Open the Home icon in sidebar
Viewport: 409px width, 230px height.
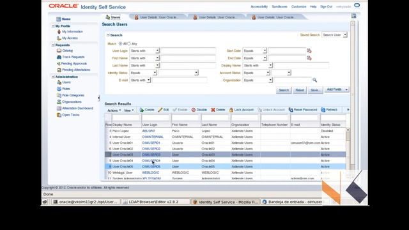pyautogui.click(x=58, y=19)
